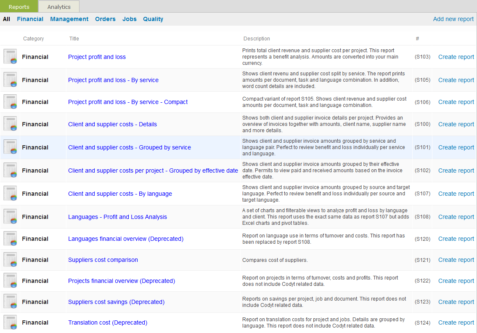Viewport: 477px width, 333px height.
Task: Click the Title column header
Action: [x=74, y=39]
